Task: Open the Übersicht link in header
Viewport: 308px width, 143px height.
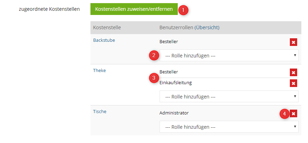Action: coord(206,27)
